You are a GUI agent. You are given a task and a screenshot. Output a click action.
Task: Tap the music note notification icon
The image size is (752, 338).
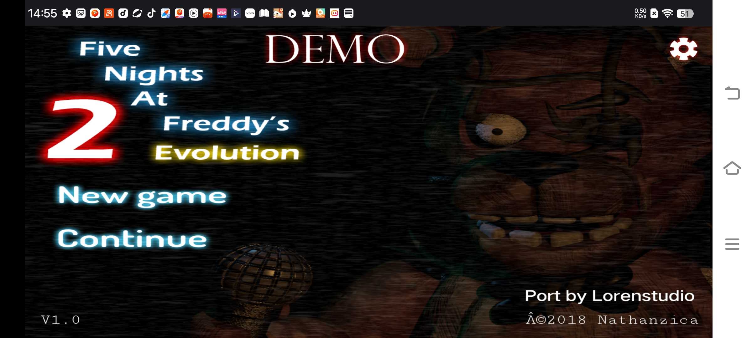click(123, 13)
